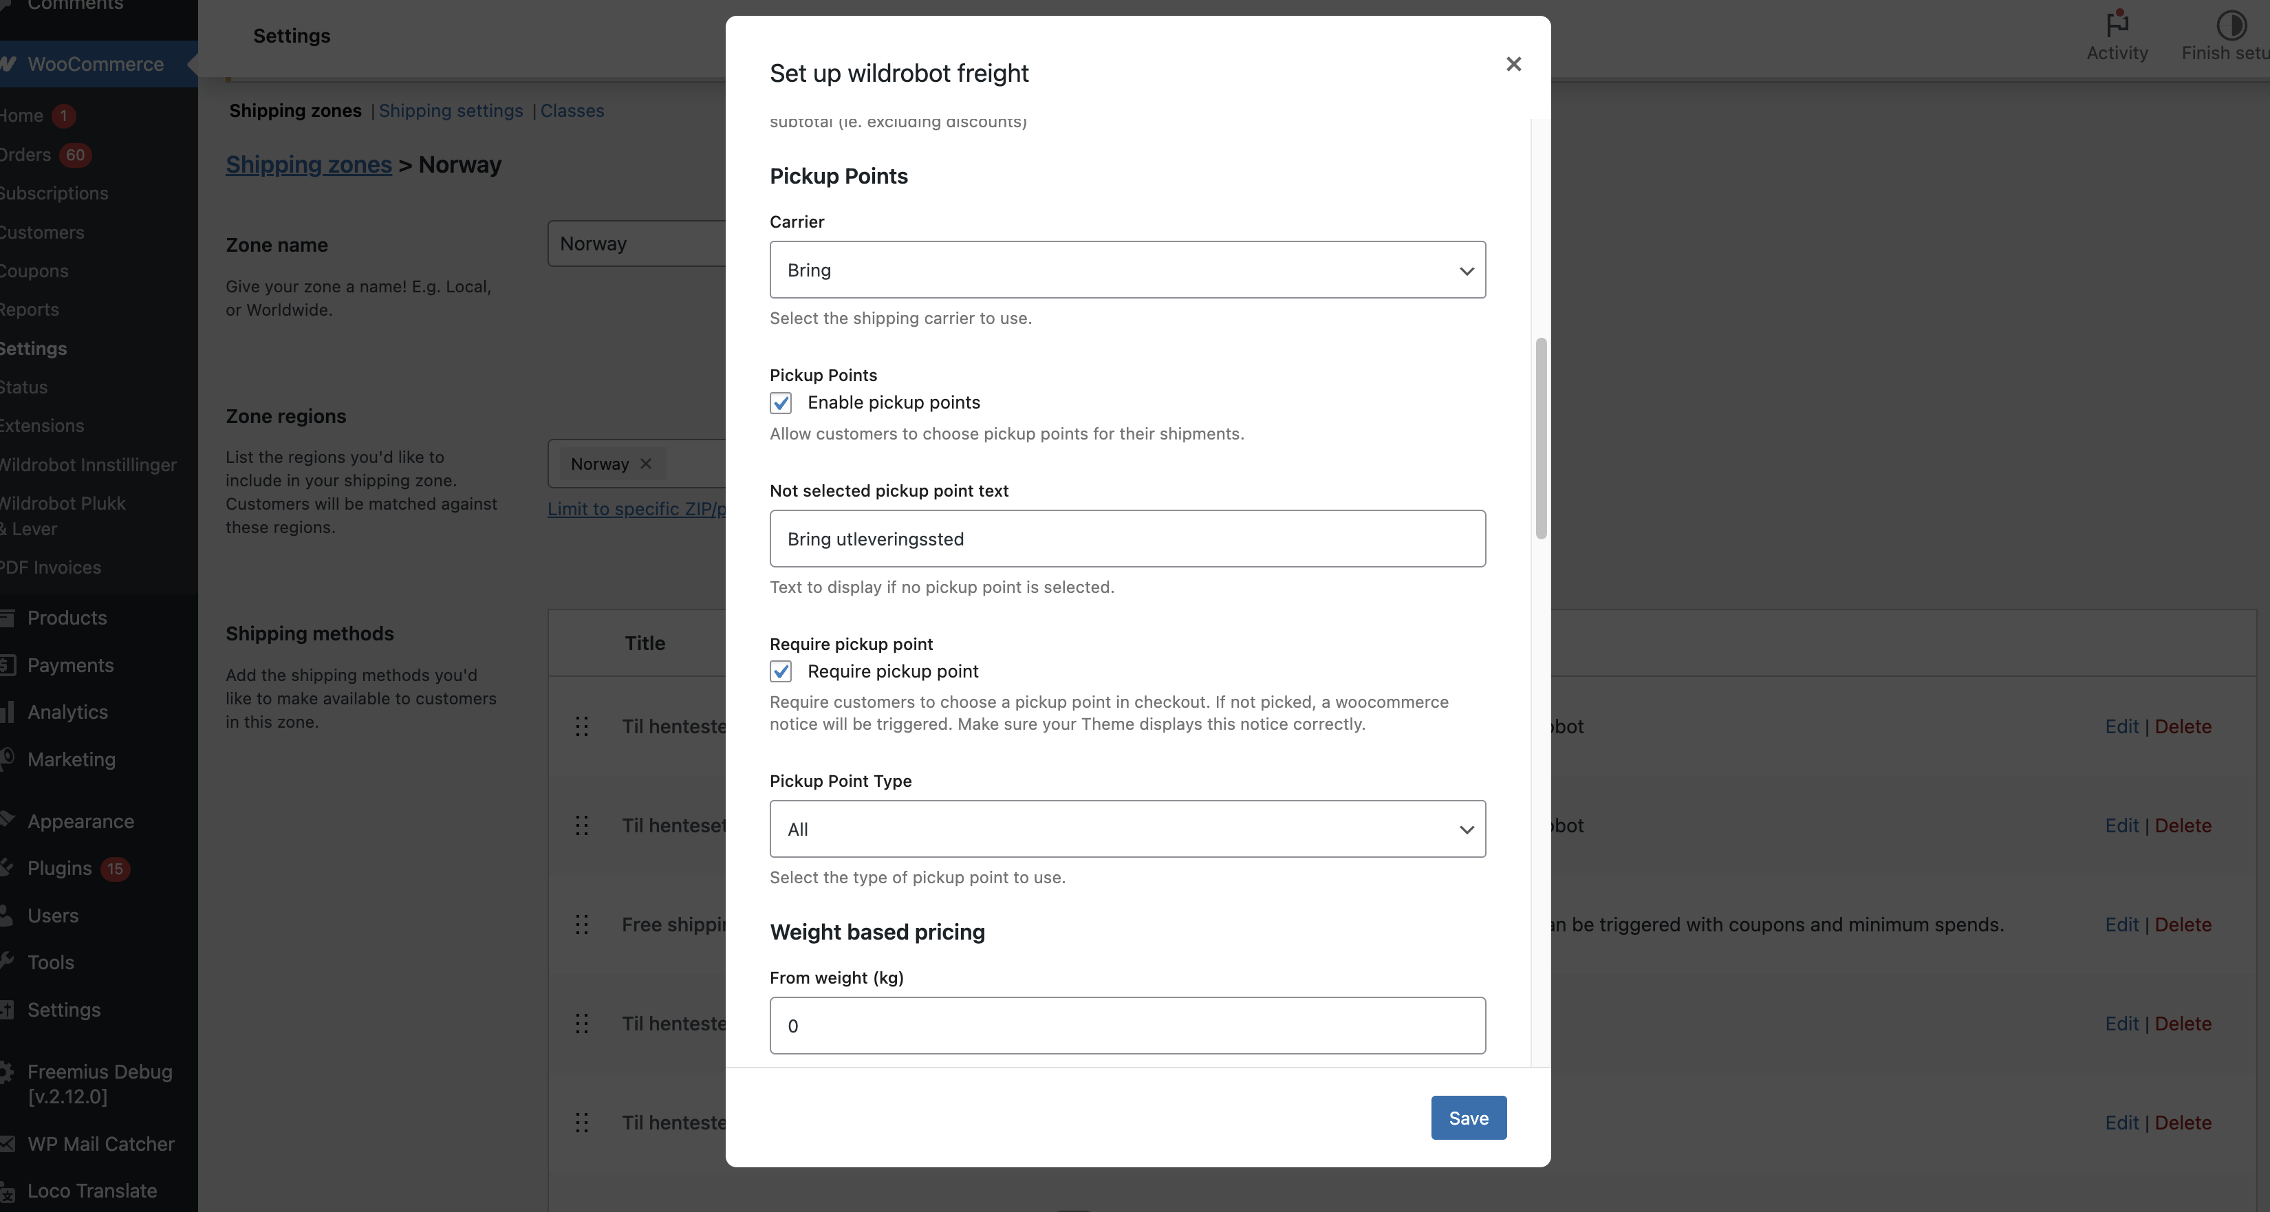Open Products in the sidebar
2270x1212 pixels.
point(67,618)
